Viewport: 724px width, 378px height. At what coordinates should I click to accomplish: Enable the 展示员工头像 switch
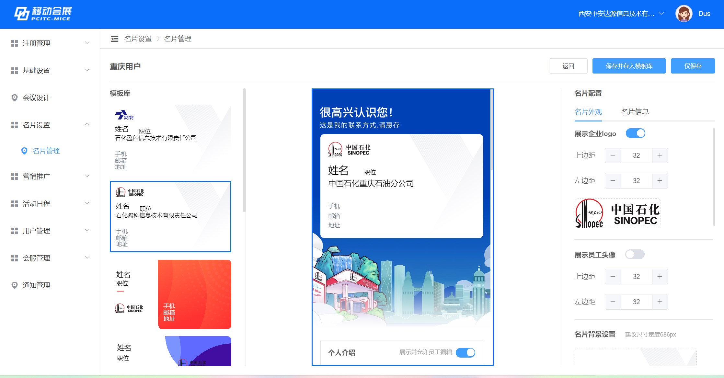coord(635,255)
